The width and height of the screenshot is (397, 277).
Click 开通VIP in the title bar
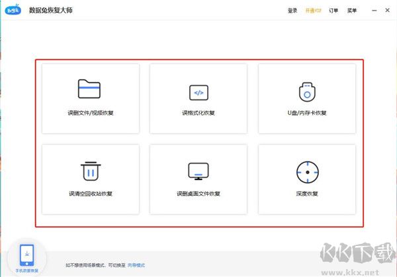pyautogui.click(x=314, y=11)
